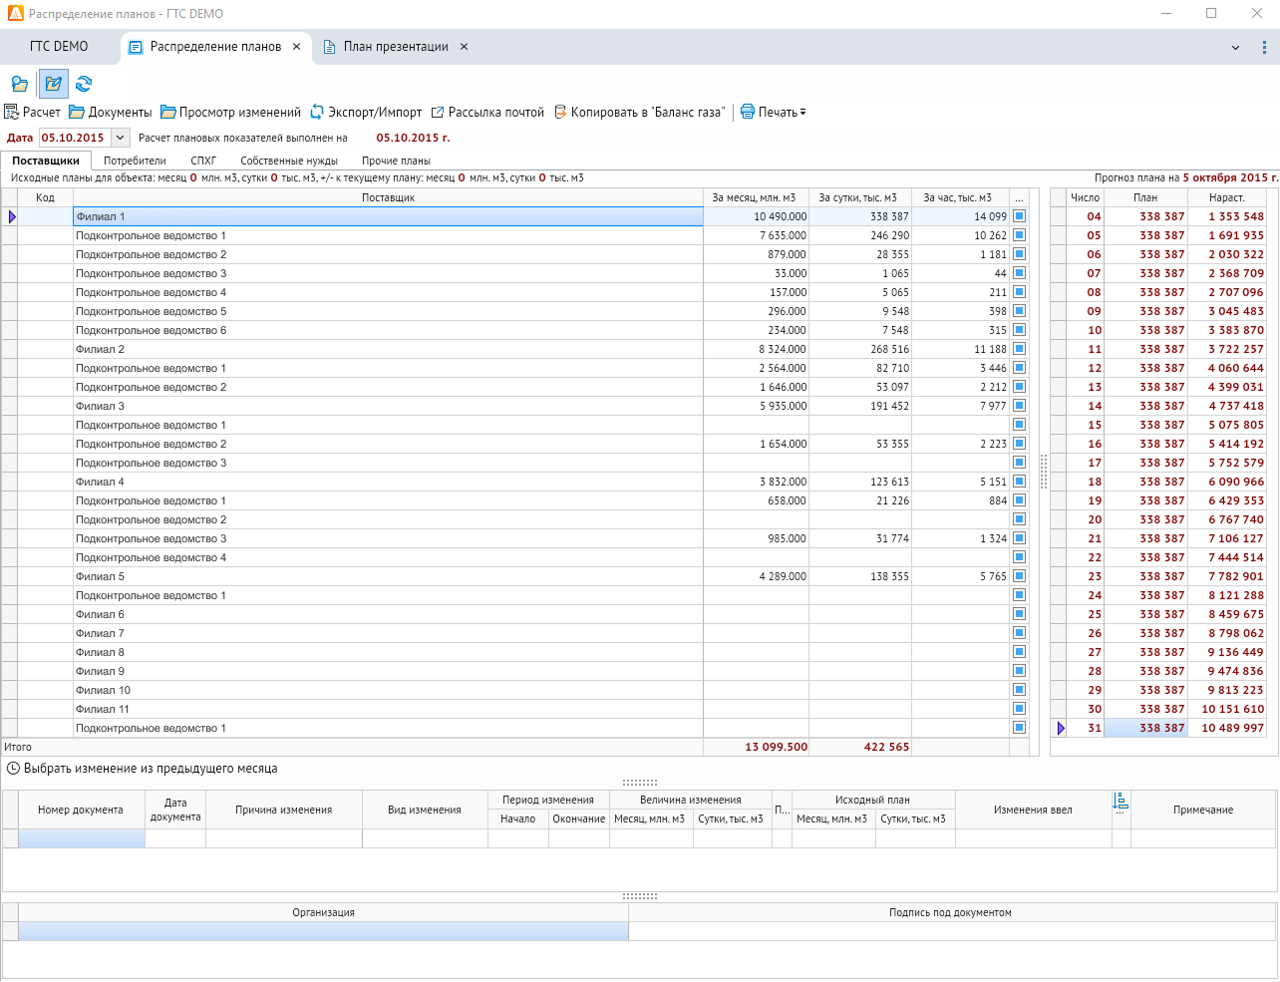This screenshot has width=1280, height=982.
Task: Click the open folder icon in top toolbar
Action: click(x=20, y=84)
